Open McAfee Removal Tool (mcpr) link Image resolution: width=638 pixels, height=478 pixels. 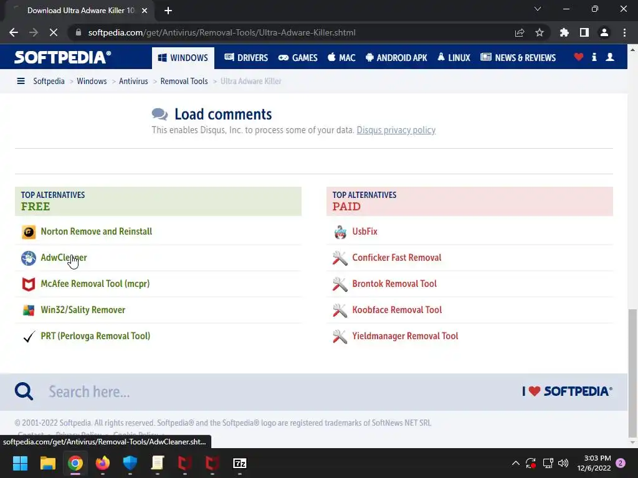pos(95,284)
